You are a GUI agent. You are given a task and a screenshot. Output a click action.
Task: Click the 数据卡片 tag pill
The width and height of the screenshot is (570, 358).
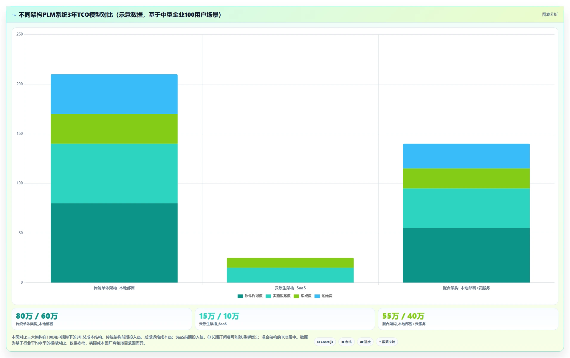pos(387,342)
